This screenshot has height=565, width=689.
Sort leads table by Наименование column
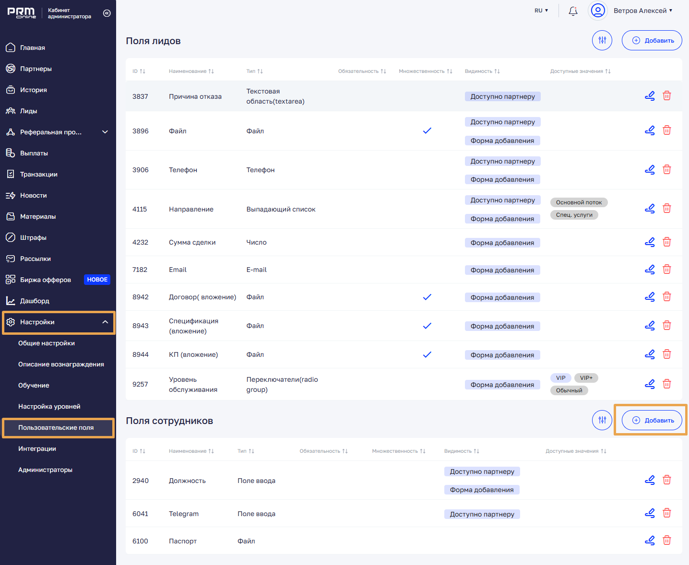[191, 71]
